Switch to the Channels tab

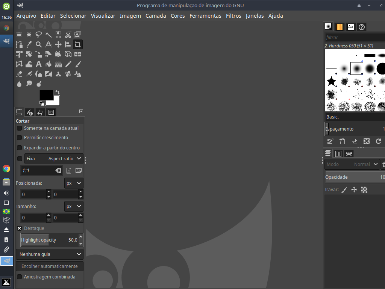pos(338,154)
